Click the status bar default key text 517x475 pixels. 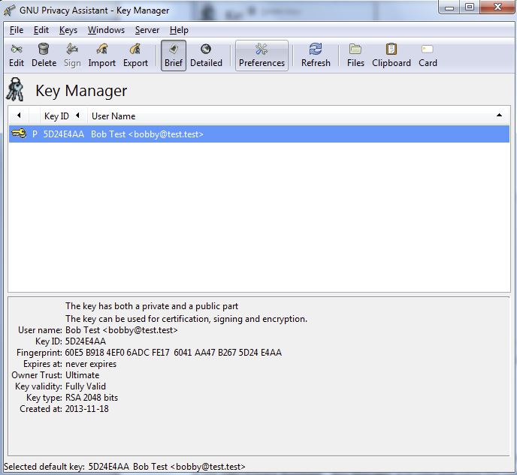pyautogui.click(x=125, y=467)
